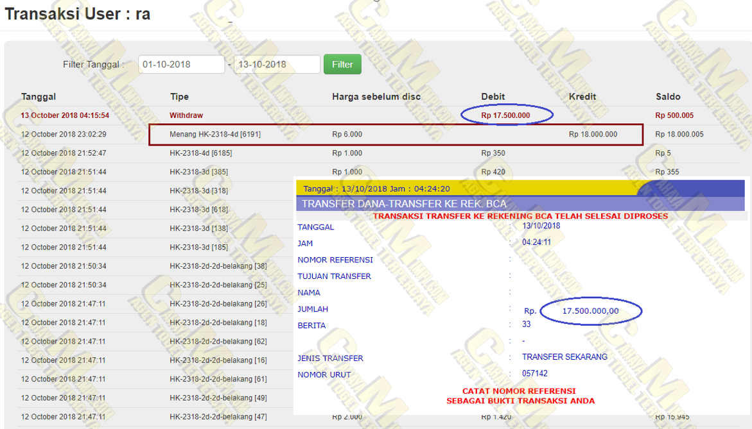Viewport: 752px width, 429px height.
Task: Select the Menang HK-2318-4d [6191] entry
Action: 215,135
